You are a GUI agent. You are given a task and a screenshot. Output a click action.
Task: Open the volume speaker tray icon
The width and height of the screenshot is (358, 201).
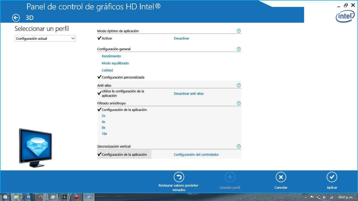[x=325, y=197]
